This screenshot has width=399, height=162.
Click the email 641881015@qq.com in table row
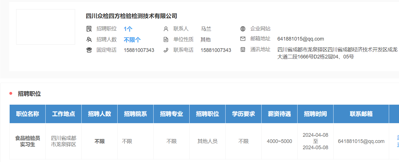click(361, 141)
